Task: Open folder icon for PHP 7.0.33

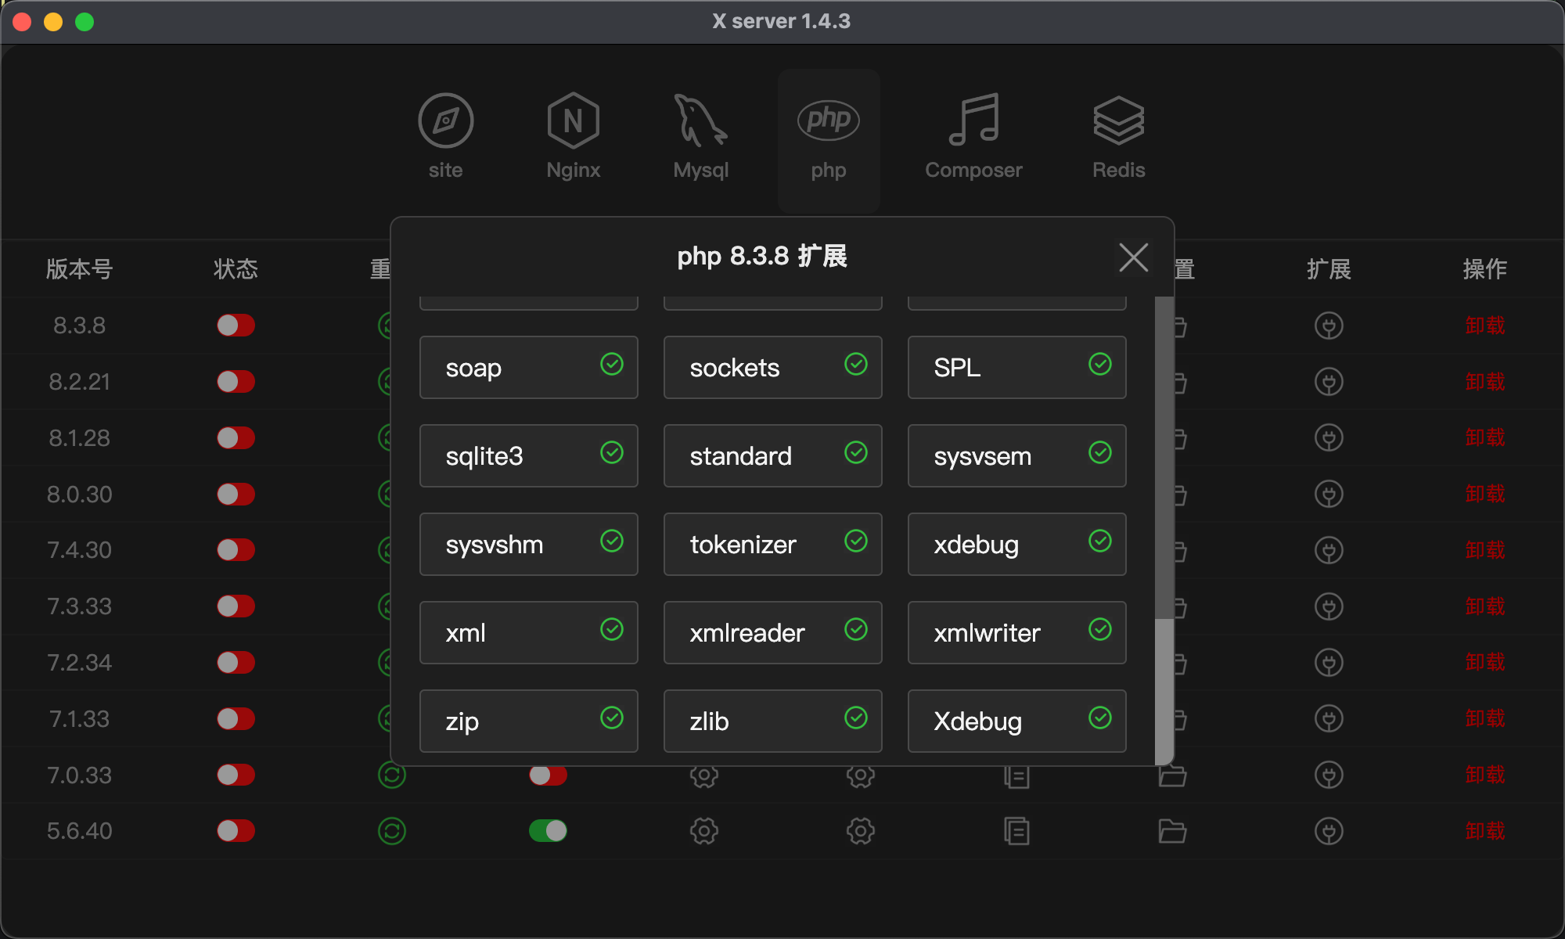Action: [1172, 775]
